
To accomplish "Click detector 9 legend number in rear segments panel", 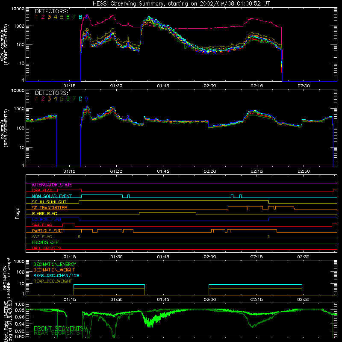I will [87, 99].
